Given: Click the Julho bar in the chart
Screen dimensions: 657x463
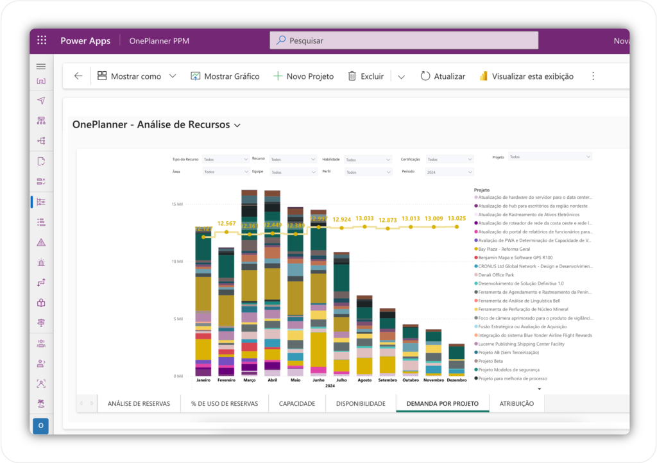Looking at the screenshot, I should click(341, 314).
